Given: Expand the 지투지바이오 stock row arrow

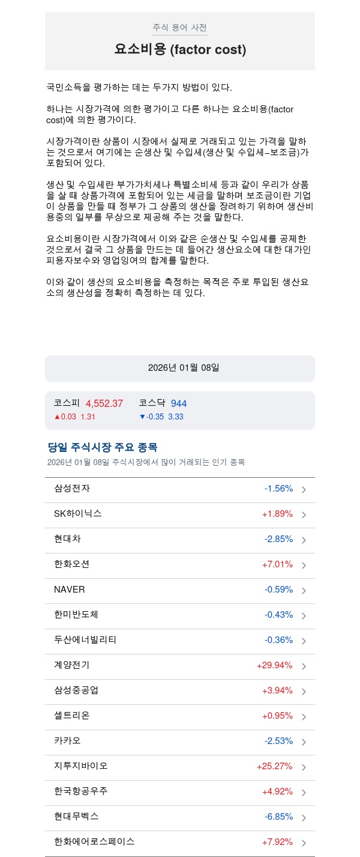Looking at the screenshot, I should click(304, 767).
